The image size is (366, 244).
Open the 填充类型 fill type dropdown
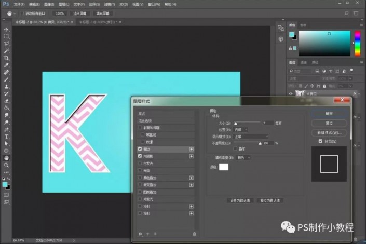(x=243, y=158)
